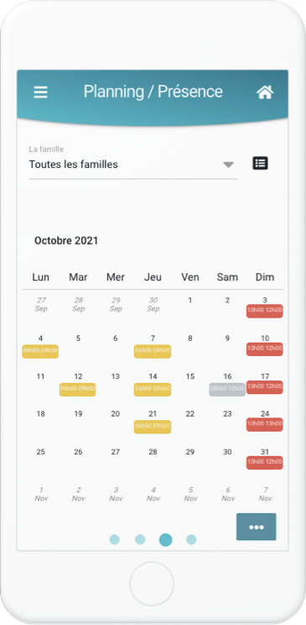Open red 10h00 13h00 event on October 24
The width and height of the screenshot is (306, 625).
tap(265, 424)
